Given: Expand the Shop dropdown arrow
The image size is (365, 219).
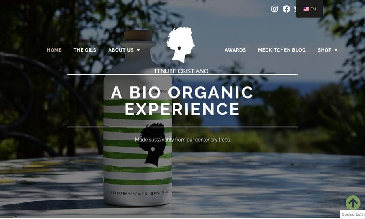Looking at the screenshot, I should pyautogui.click(x=336, y=50).
